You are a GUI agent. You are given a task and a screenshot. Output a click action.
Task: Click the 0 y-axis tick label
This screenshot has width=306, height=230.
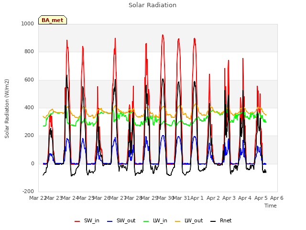33,163
